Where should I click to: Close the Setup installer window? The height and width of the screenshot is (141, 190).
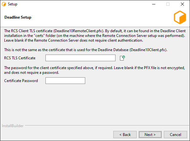(182, 4)
